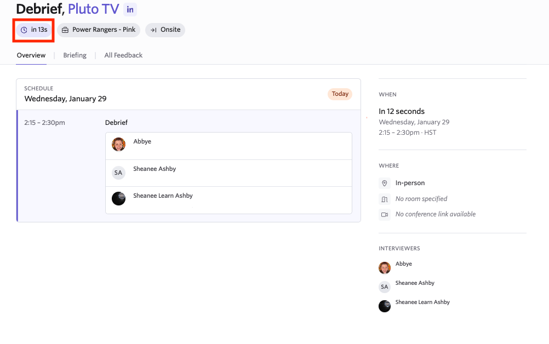Screen dimensions: 549x344
Task: Click Sheanee Learn Ashby's dark avatar in schedule
Action: (118, 199)
